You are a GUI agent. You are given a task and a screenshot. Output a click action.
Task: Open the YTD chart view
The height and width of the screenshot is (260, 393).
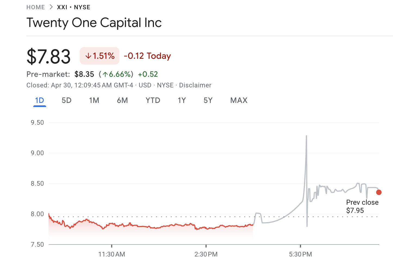[153, 100]
